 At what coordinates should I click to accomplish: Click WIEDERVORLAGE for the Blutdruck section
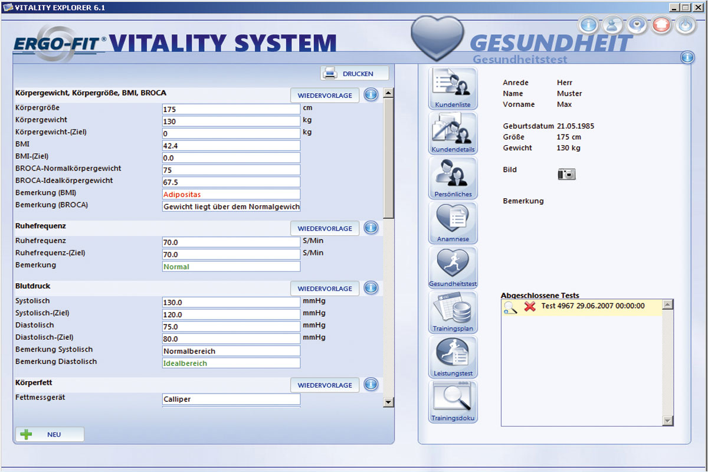coord(324,289)
